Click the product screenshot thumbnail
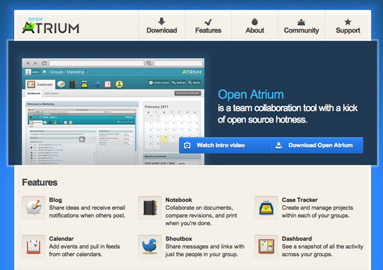Screen dimensions: 383x270 click(113, 112)
